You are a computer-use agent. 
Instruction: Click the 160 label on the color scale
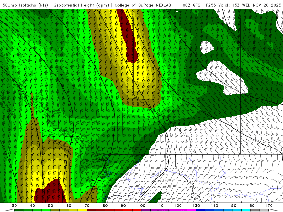250,206
